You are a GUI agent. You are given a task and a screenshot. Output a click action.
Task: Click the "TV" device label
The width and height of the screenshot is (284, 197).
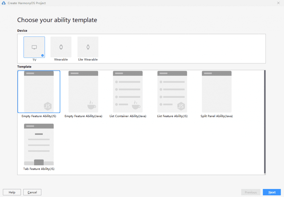[34, 60]
